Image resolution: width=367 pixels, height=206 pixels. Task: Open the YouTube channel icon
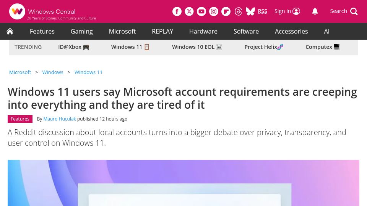pyautogui.click(x=201, y=11)
